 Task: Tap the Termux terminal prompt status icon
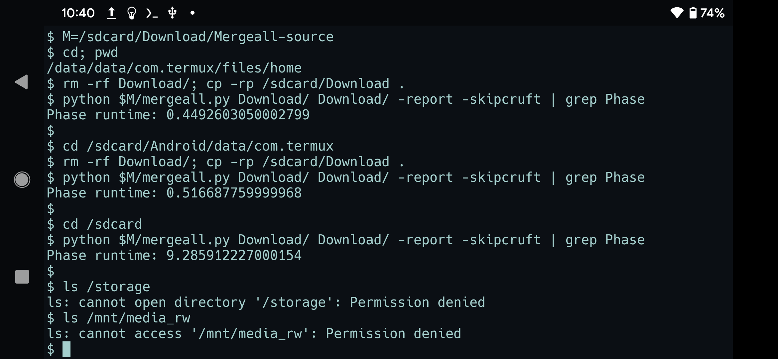click(x=152, y=13)
